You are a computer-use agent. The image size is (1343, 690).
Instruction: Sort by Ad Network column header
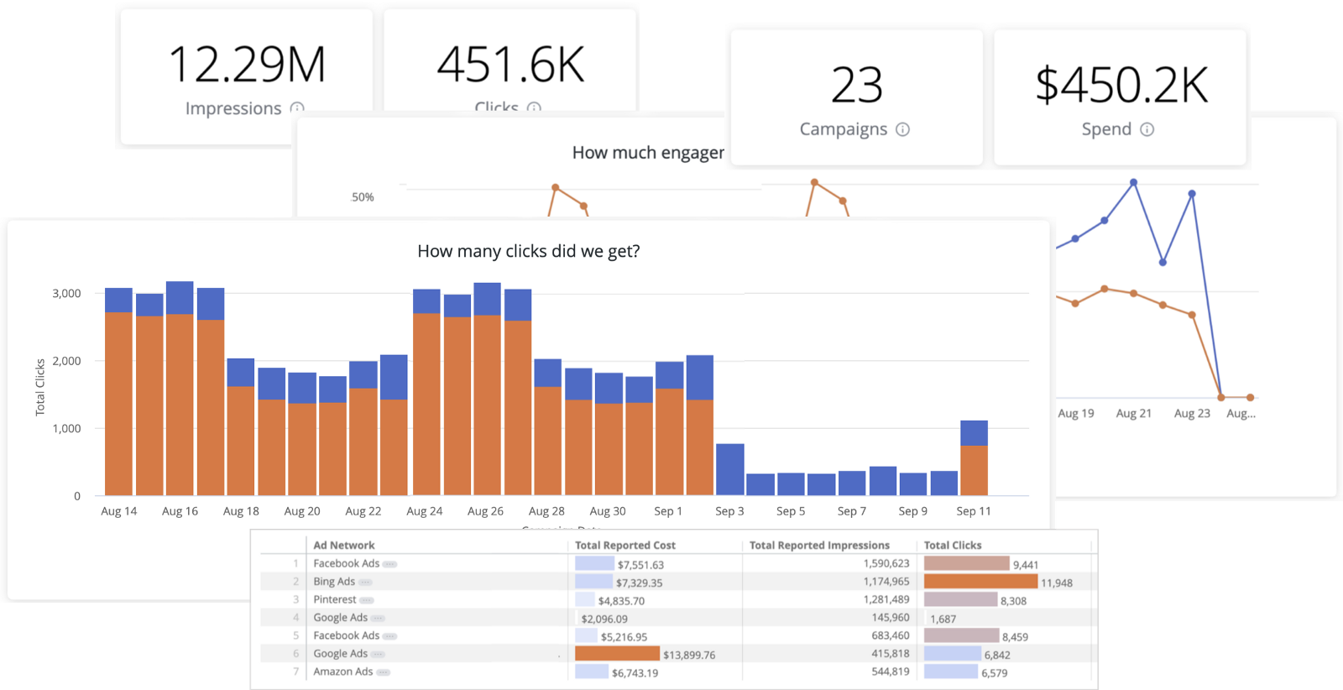click(344, 545)
